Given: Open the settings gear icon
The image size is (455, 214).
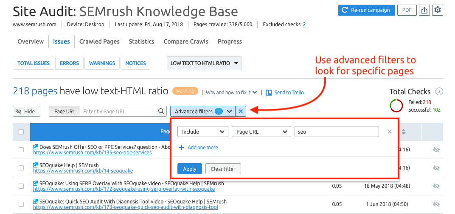Looking at the screenshot, I should click(x=438, y=10).
